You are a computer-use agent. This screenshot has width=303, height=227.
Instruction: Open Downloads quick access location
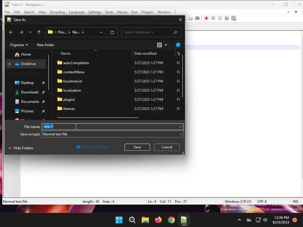coord(30,92)
